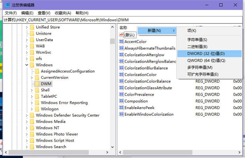Image resolution: width=245 pixels, height=158 pixels.
Task: Click the DWORD icon next to EnableAeroPeek
Action: [x=121, y=108]
